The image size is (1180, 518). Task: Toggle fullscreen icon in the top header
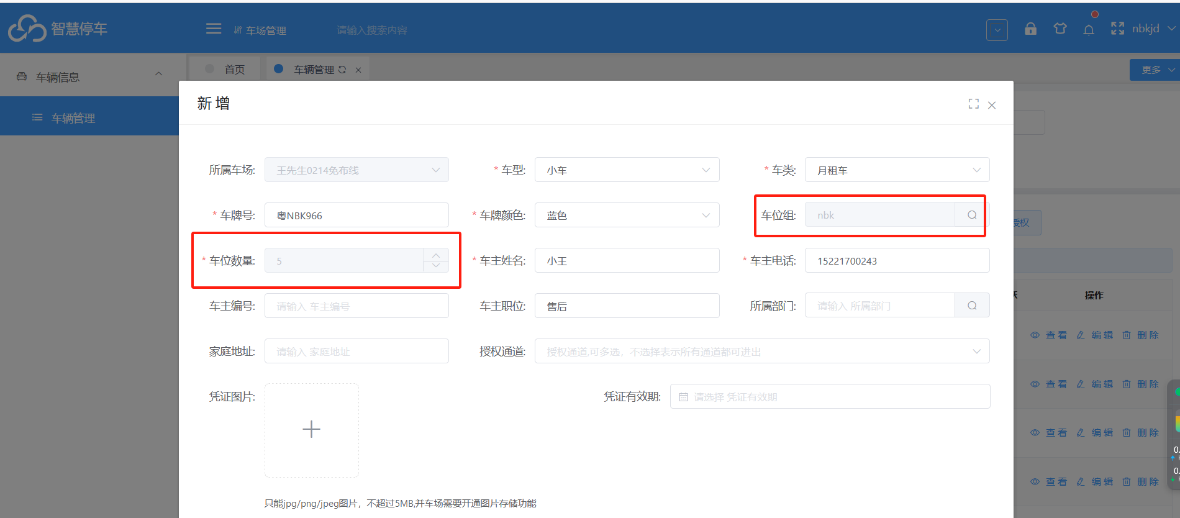(x=1117, y=29)
